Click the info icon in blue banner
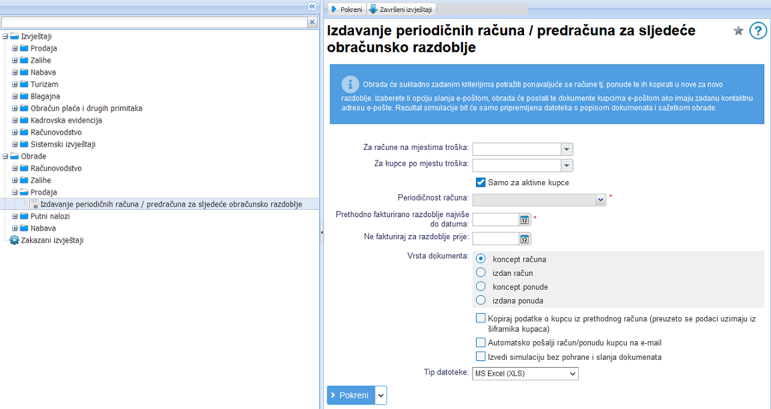Image resolution: width=771 pixels, height=409 pixels. click(350, 85)
